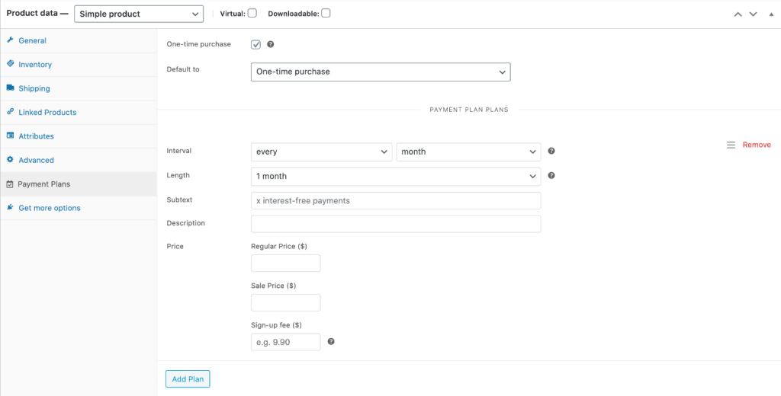Focus the Sale Price input field
This screenshot has width=781, height=396.
(286, 302)
